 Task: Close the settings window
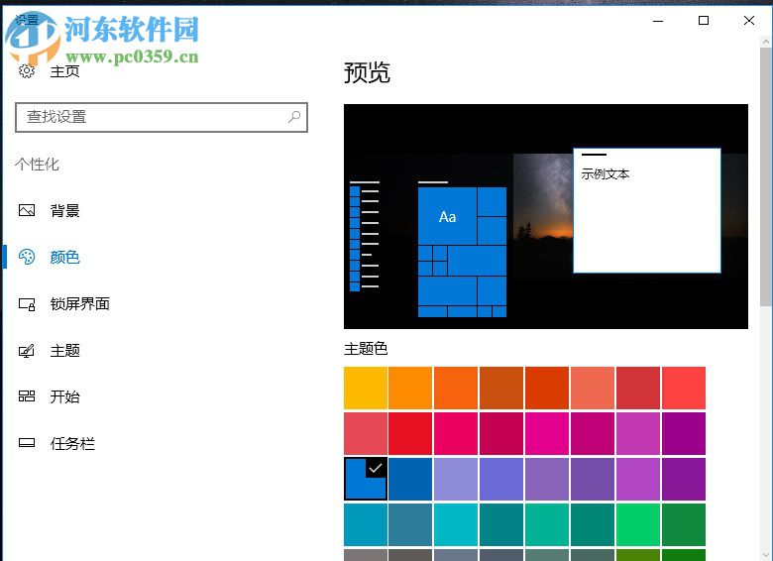coord(749,21)
